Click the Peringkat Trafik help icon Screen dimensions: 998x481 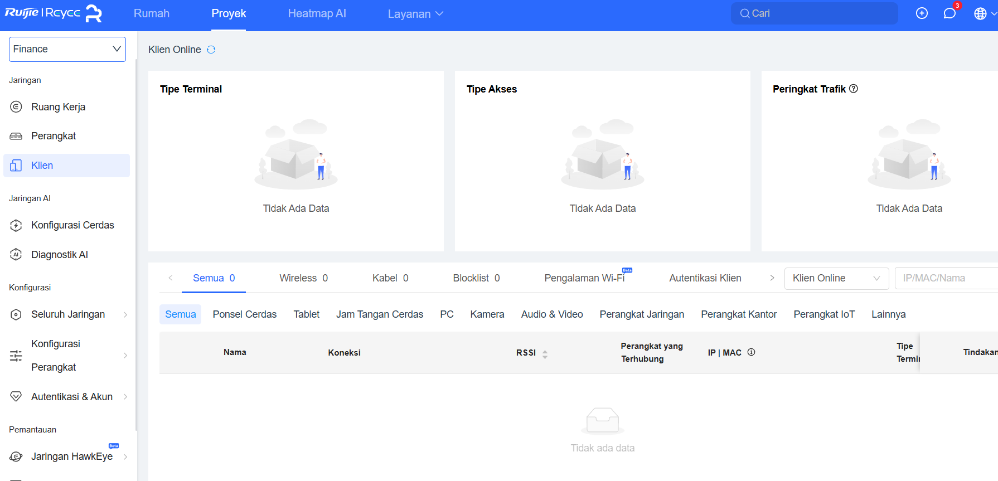point(854,89)
